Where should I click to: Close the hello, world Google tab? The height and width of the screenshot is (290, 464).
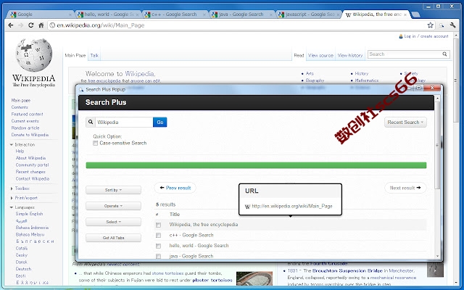[x=137, y=14]
